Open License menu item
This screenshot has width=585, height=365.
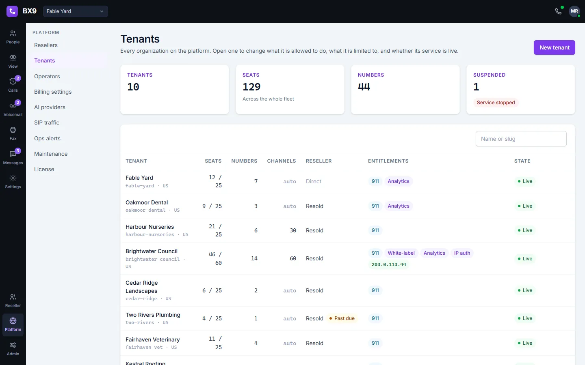click(x=67, y=169)
